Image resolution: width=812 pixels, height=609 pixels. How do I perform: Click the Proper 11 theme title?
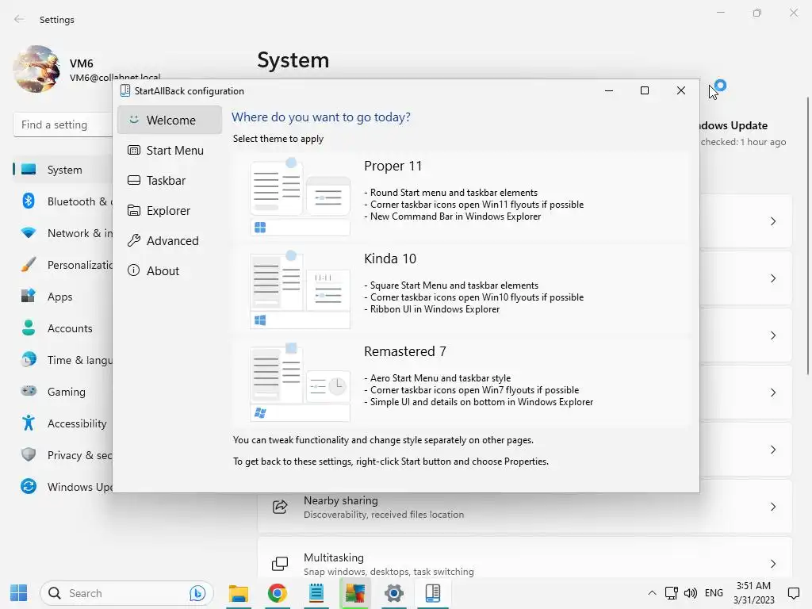[393, 166]
